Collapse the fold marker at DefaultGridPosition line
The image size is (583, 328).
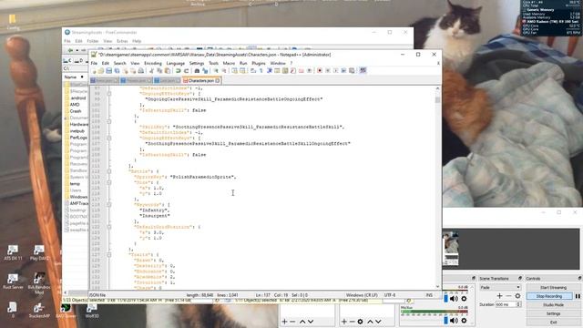coord(109,227)
